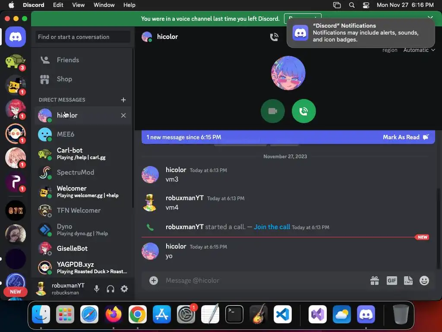442x332 pixels.
Task: Toggle microphone mute
Action: pyautogui.click(x=97, y=289)
